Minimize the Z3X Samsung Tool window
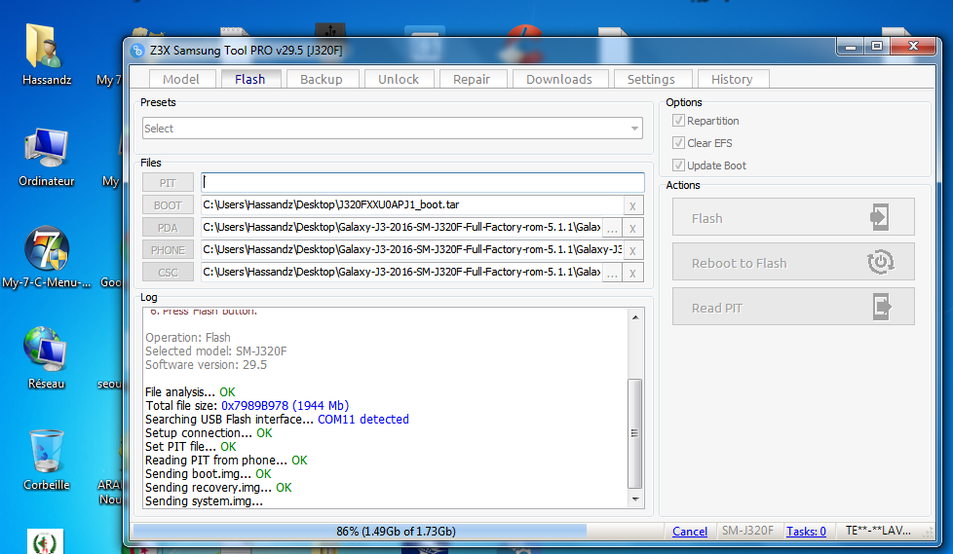This screenshot has height=554, width=953. 851,46
